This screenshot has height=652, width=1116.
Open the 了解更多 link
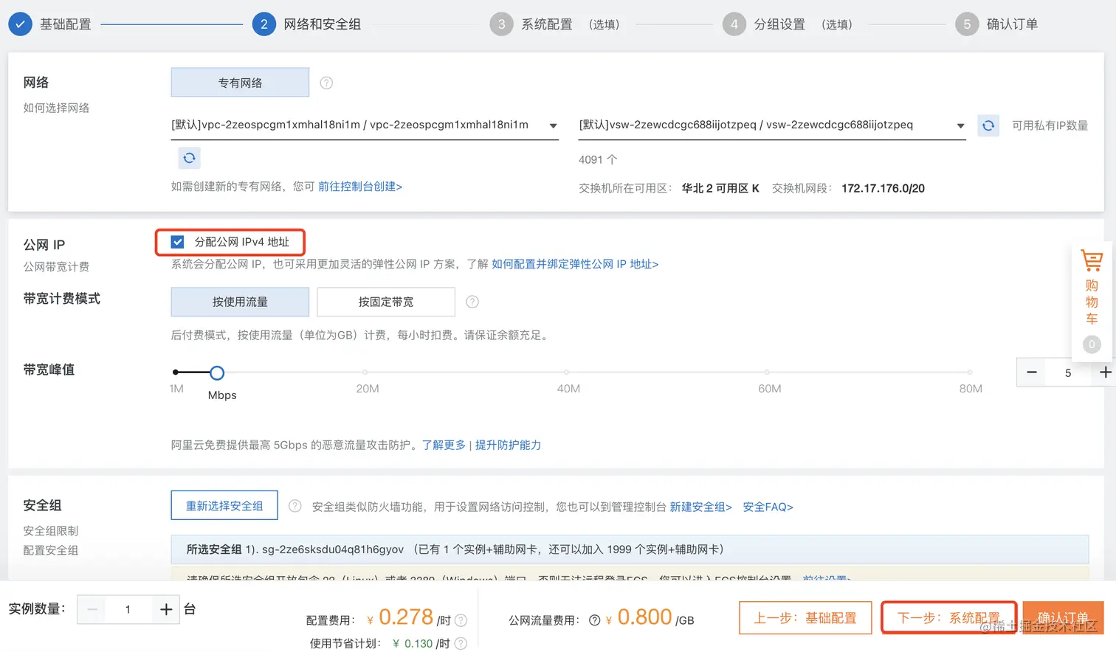pos(444,445)
